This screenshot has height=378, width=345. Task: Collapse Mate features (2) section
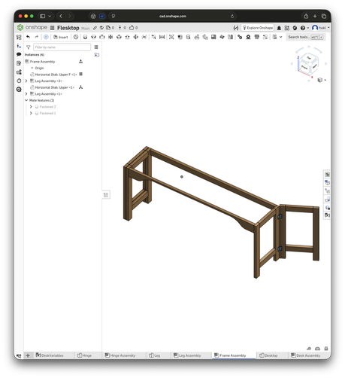coord(26,100)
